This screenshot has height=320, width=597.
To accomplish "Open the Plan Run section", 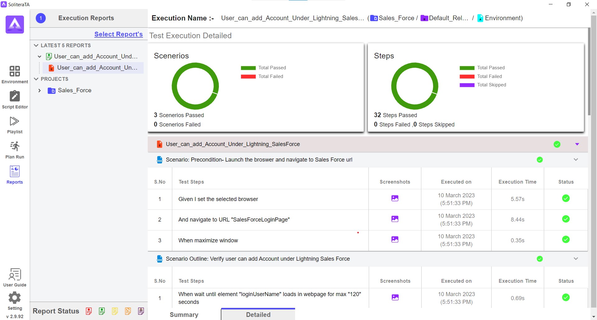I will tap(15, 150).
